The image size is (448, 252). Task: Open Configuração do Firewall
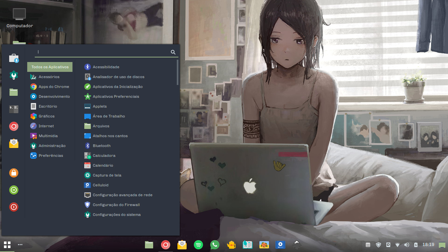tap(116, 205)
